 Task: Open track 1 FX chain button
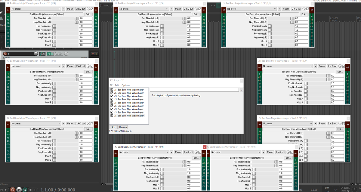coord(49,54)
